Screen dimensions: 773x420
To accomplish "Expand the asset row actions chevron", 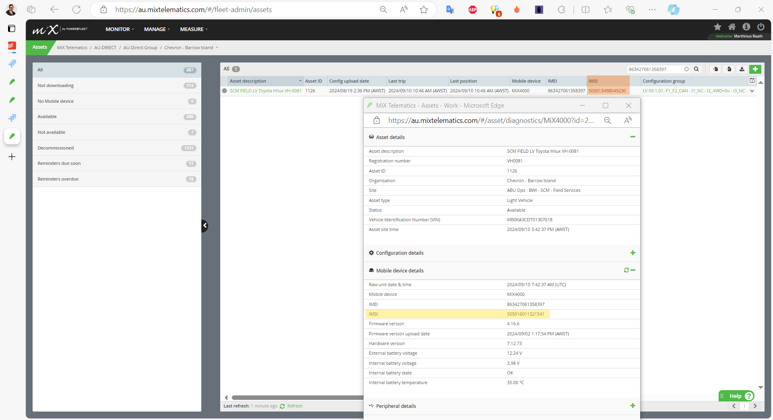I will coord(752,91).
